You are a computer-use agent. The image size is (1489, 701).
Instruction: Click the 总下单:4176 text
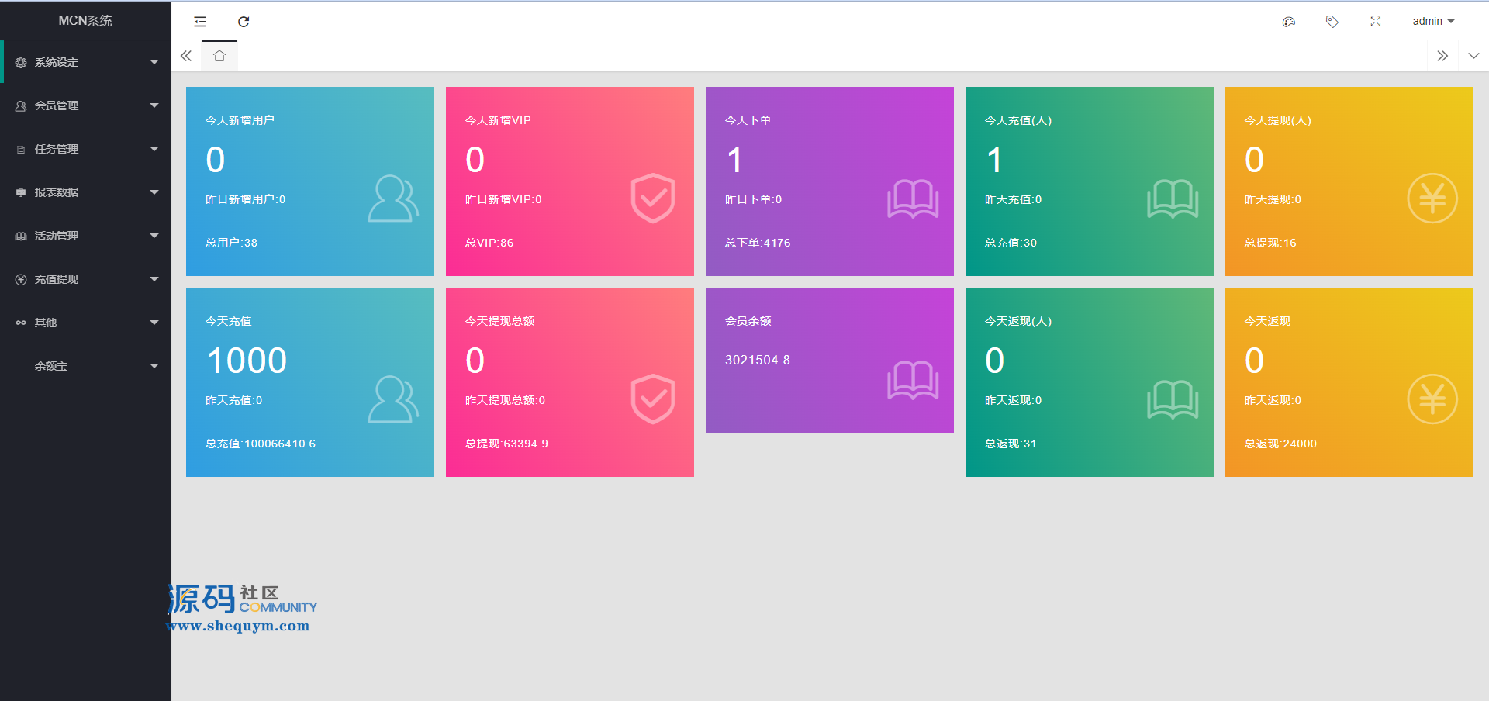click(758, 243)
